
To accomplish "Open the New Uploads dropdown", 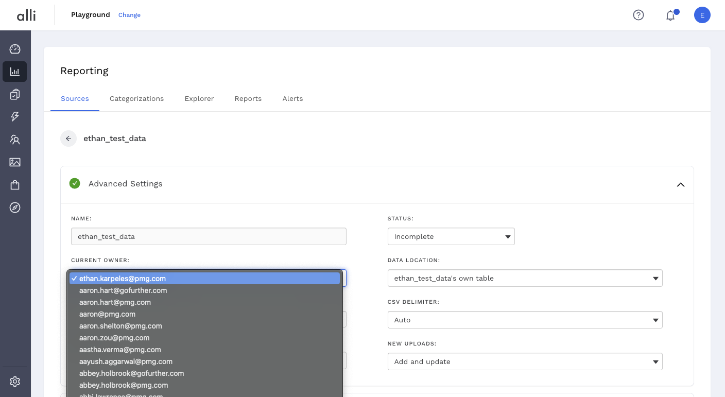I will point(524,361).
